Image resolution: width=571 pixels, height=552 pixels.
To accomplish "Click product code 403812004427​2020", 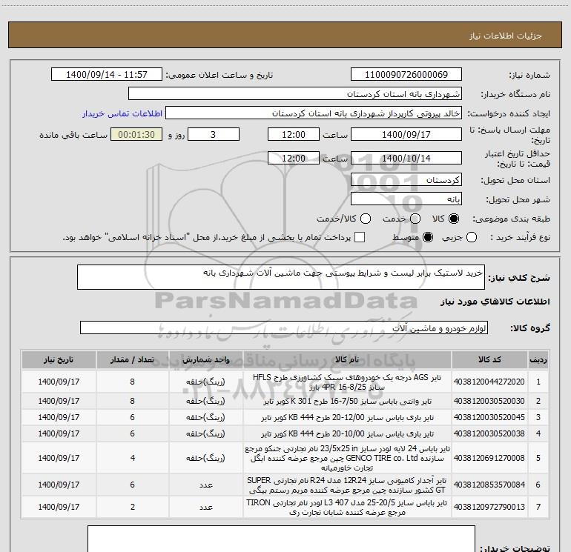I will 489,382.
